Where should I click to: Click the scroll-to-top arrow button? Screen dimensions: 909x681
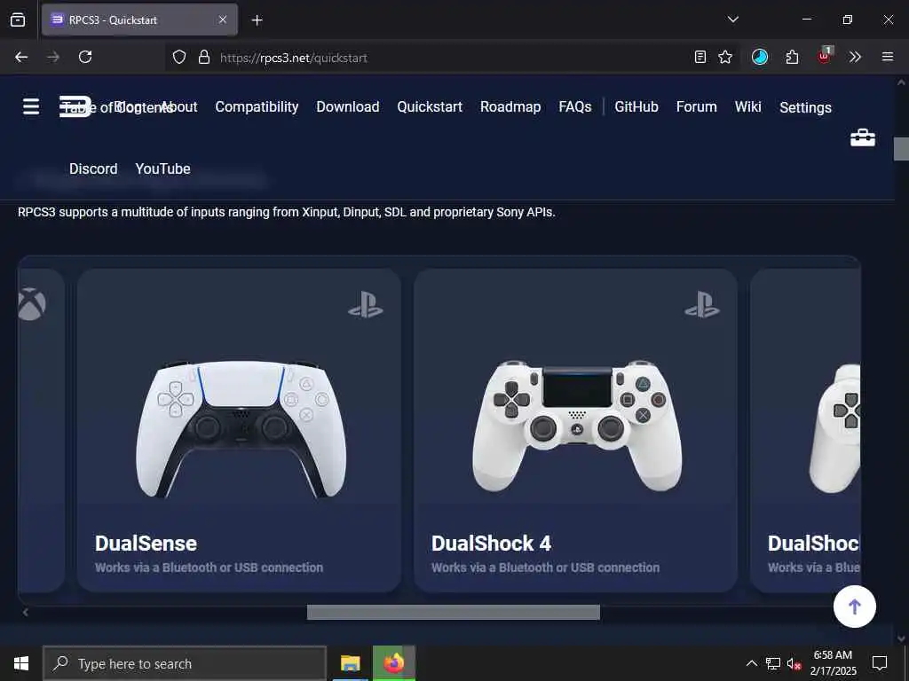click(x=855, y=607)
